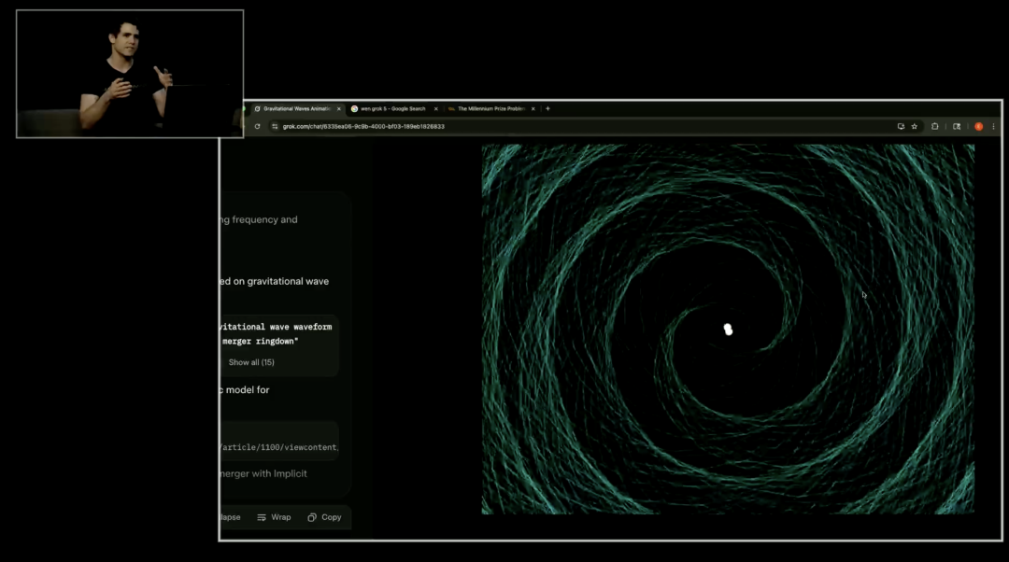Toggle Wrap for the code block
Viewport: 1009px width, 562px height.
click(274, 517)
